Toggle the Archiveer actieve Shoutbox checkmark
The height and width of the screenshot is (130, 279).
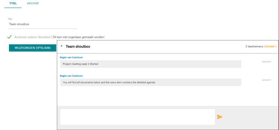pos(9,37)
